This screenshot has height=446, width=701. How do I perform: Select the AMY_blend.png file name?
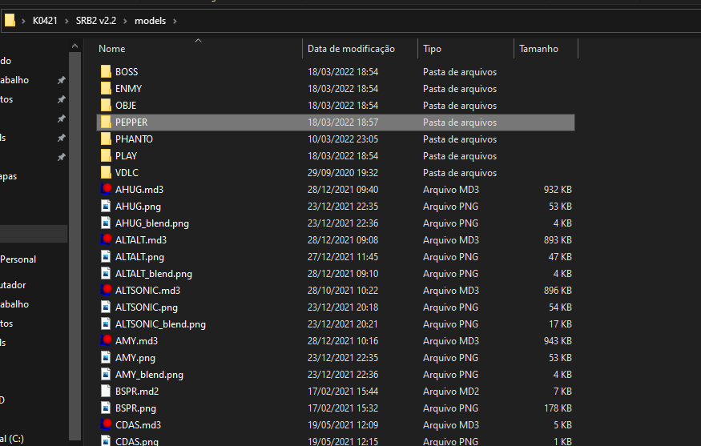(149, 375)
